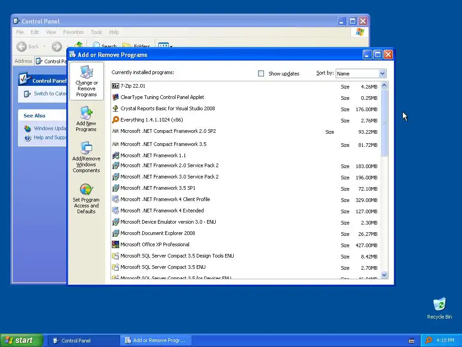Open Windows Update link in See Also
The width and height of the screenshot is (462, 347).
click(50, 128)
